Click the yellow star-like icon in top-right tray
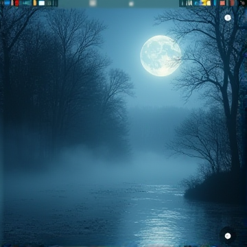Screen dimensions: 247x247 point(204,3)
